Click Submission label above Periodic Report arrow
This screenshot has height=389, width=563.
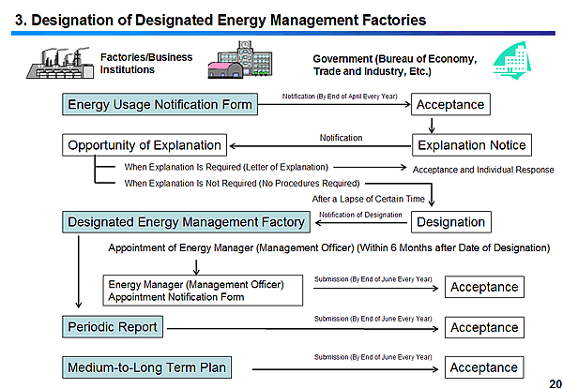tap(373, 319)
